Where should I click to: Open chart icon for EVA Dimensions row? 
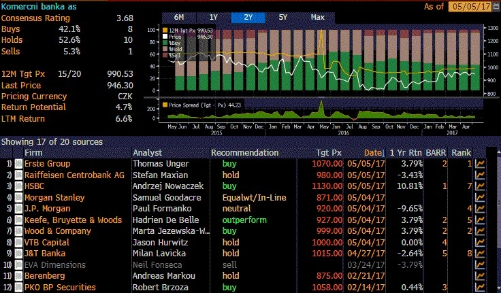pos(480,264)
